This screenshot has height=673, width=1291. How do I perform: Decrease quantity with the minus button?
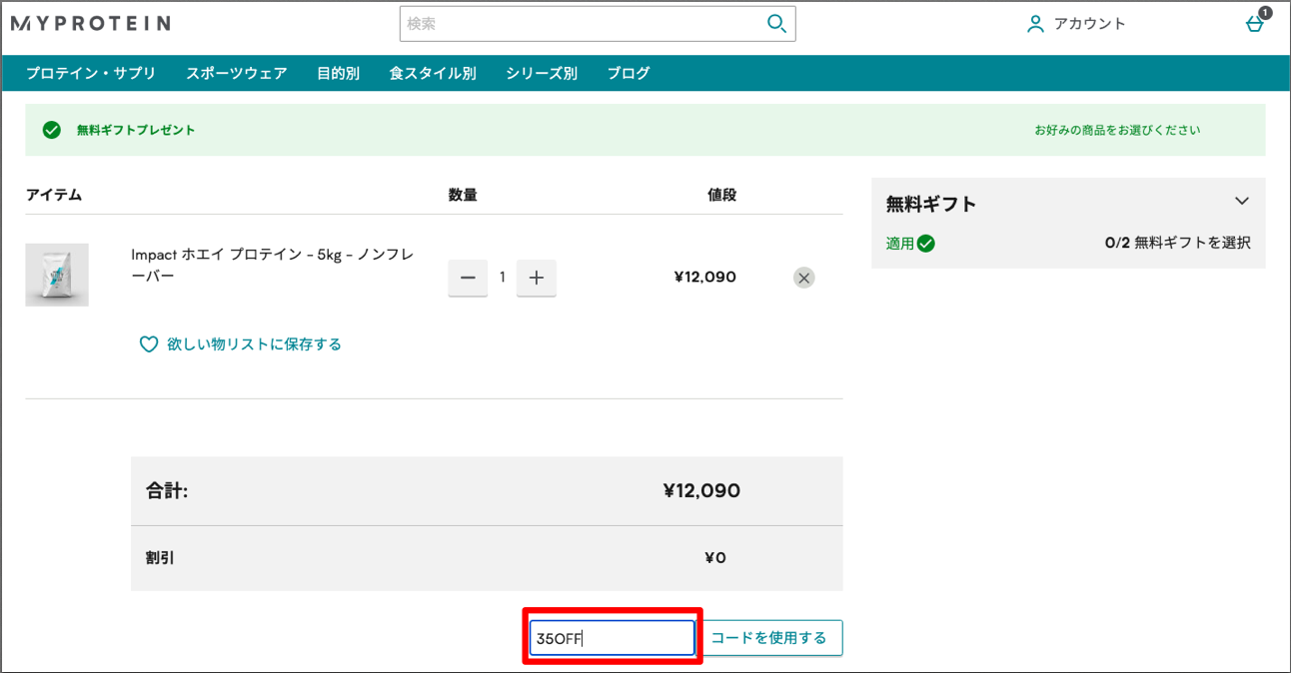[x=468, y=278]
